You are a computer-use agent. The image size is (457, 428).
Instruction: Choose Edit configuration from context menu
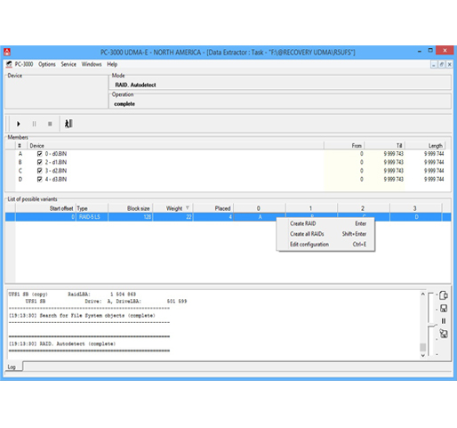click(x=326, y=244)
